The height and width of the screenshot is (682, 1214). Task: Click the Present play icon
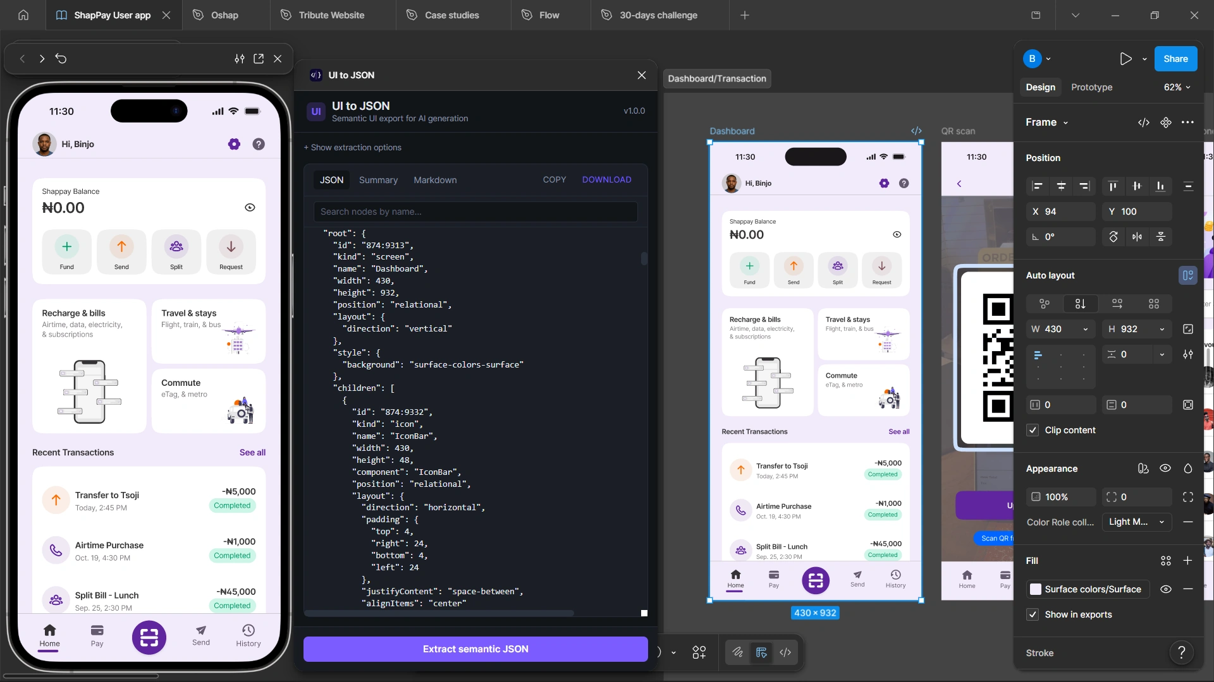coord(1125,59)
